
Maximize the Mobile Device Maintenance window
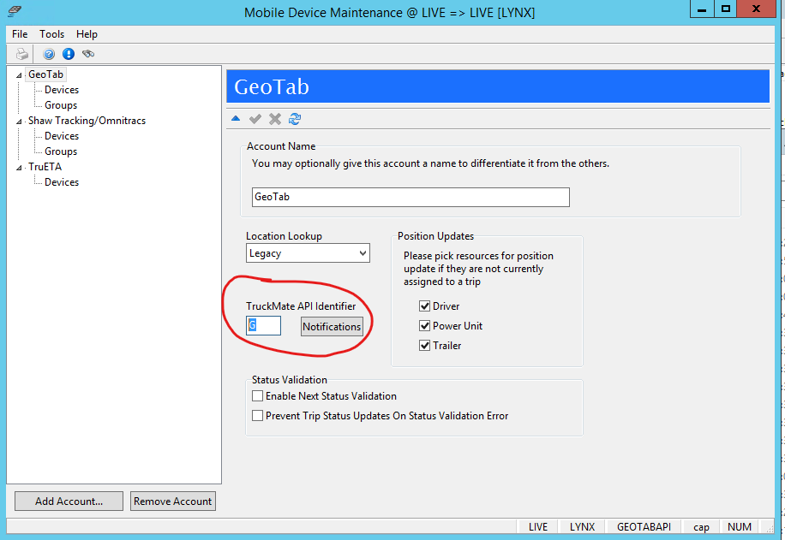coord(725,9)
